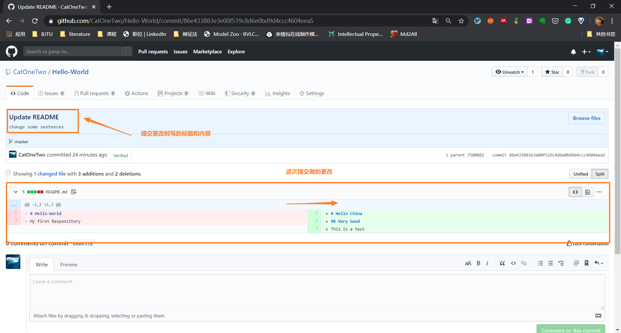Mention a user with the @ icon
Image resolution: width=621 pixels, height=333 pixels.
[576, 263]
